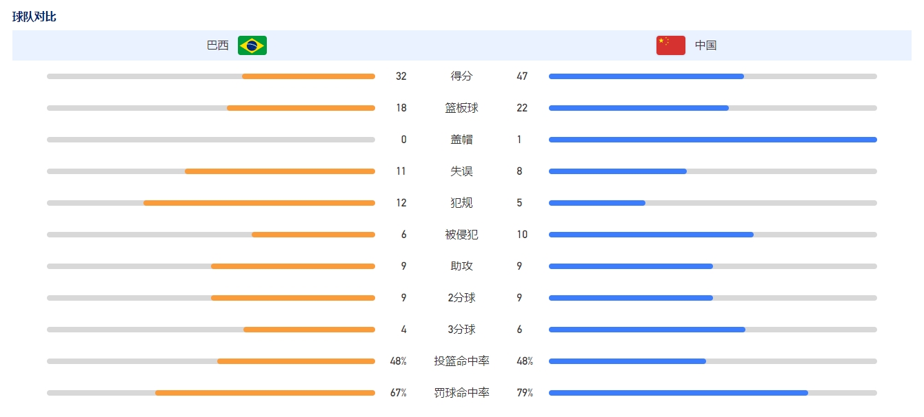This screenshot has width=924, height=417.
Task: Click Brazil's orange 罚球命中率 bar
Action: click(265, 393)
